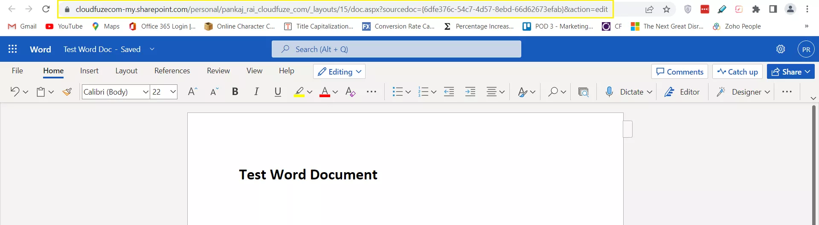Click the Search (Alt + Q) box
This screenshot has width=819, height=225.
(396, 49)
